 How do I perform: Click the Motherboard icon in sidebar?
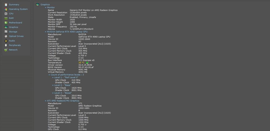[6, 23]
